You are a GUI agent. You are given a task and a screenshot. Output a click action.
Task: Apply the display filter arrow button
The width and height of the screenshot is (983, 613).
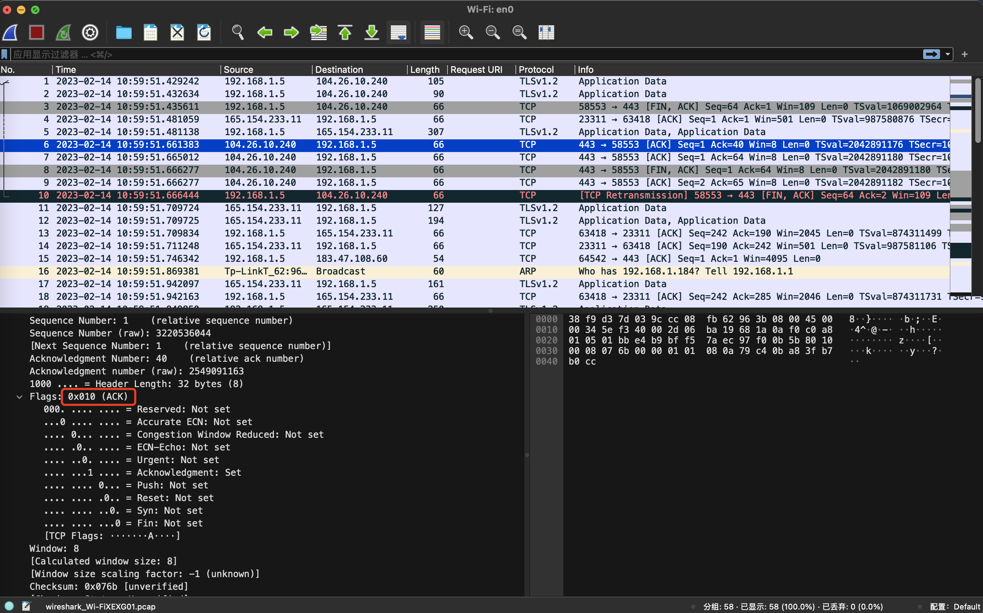(932, 54)
